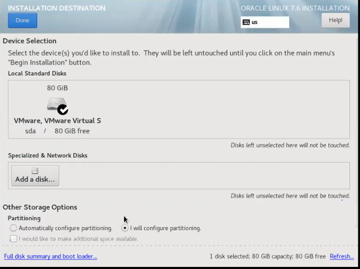Click the 80 GiB size label above disk
The height and width of the screenshot is (269, 360).
tap(58, 88)
